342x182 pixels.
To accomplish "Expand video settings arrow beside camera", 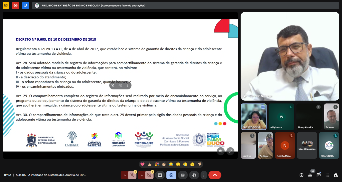I will pyautogui.click(x=142, y=175).
